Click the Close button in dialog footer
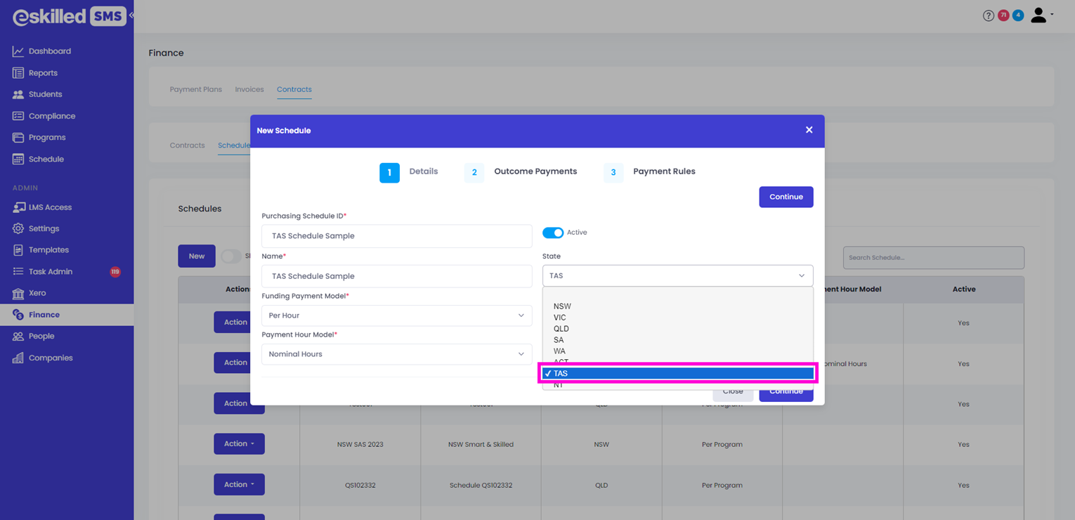1075x520 pixels. tap(733, 391)
